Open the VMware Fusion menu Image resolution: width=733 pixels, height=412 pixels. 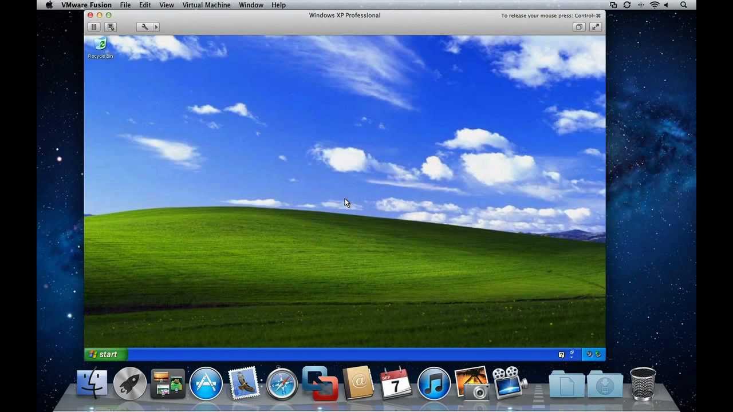(86, 5)
